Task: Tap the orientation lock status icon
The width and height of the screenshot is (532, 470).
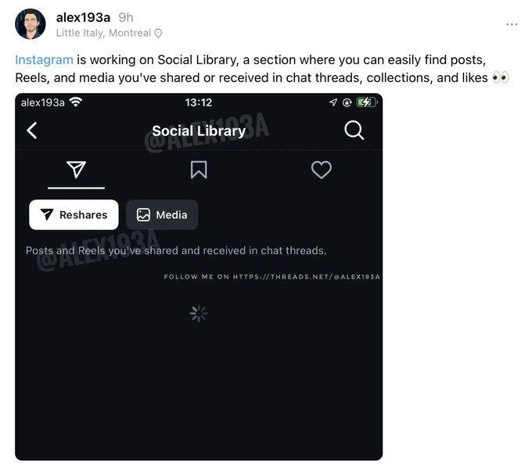Action: coord(347,102)
